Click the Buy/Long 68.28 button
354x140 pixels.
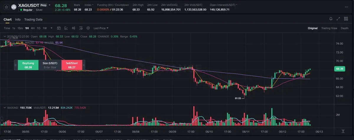pyautogui.click(x=28, y=65)
